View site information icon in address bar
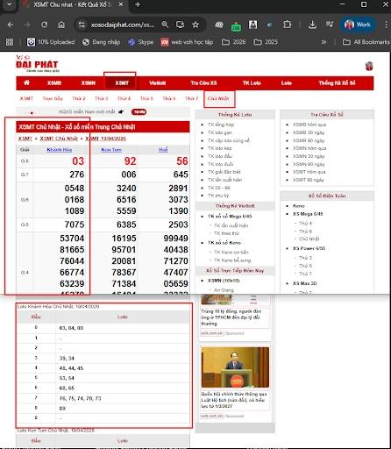This screenshot has width=391, height=449. (82, 25)
